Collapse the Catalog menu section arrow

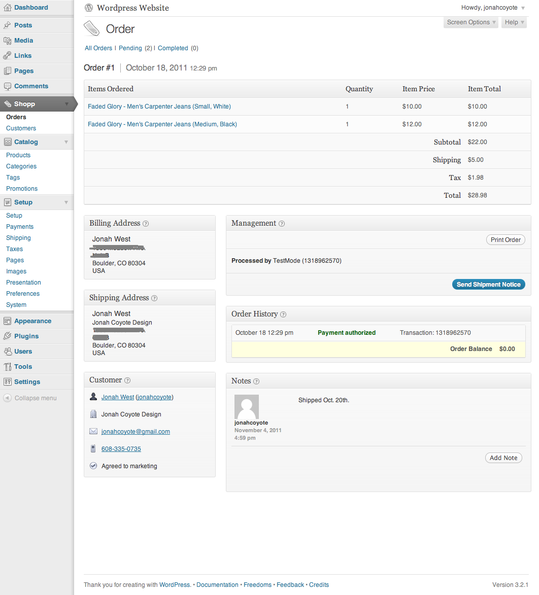pyautogui.click(x=66, y=142)
